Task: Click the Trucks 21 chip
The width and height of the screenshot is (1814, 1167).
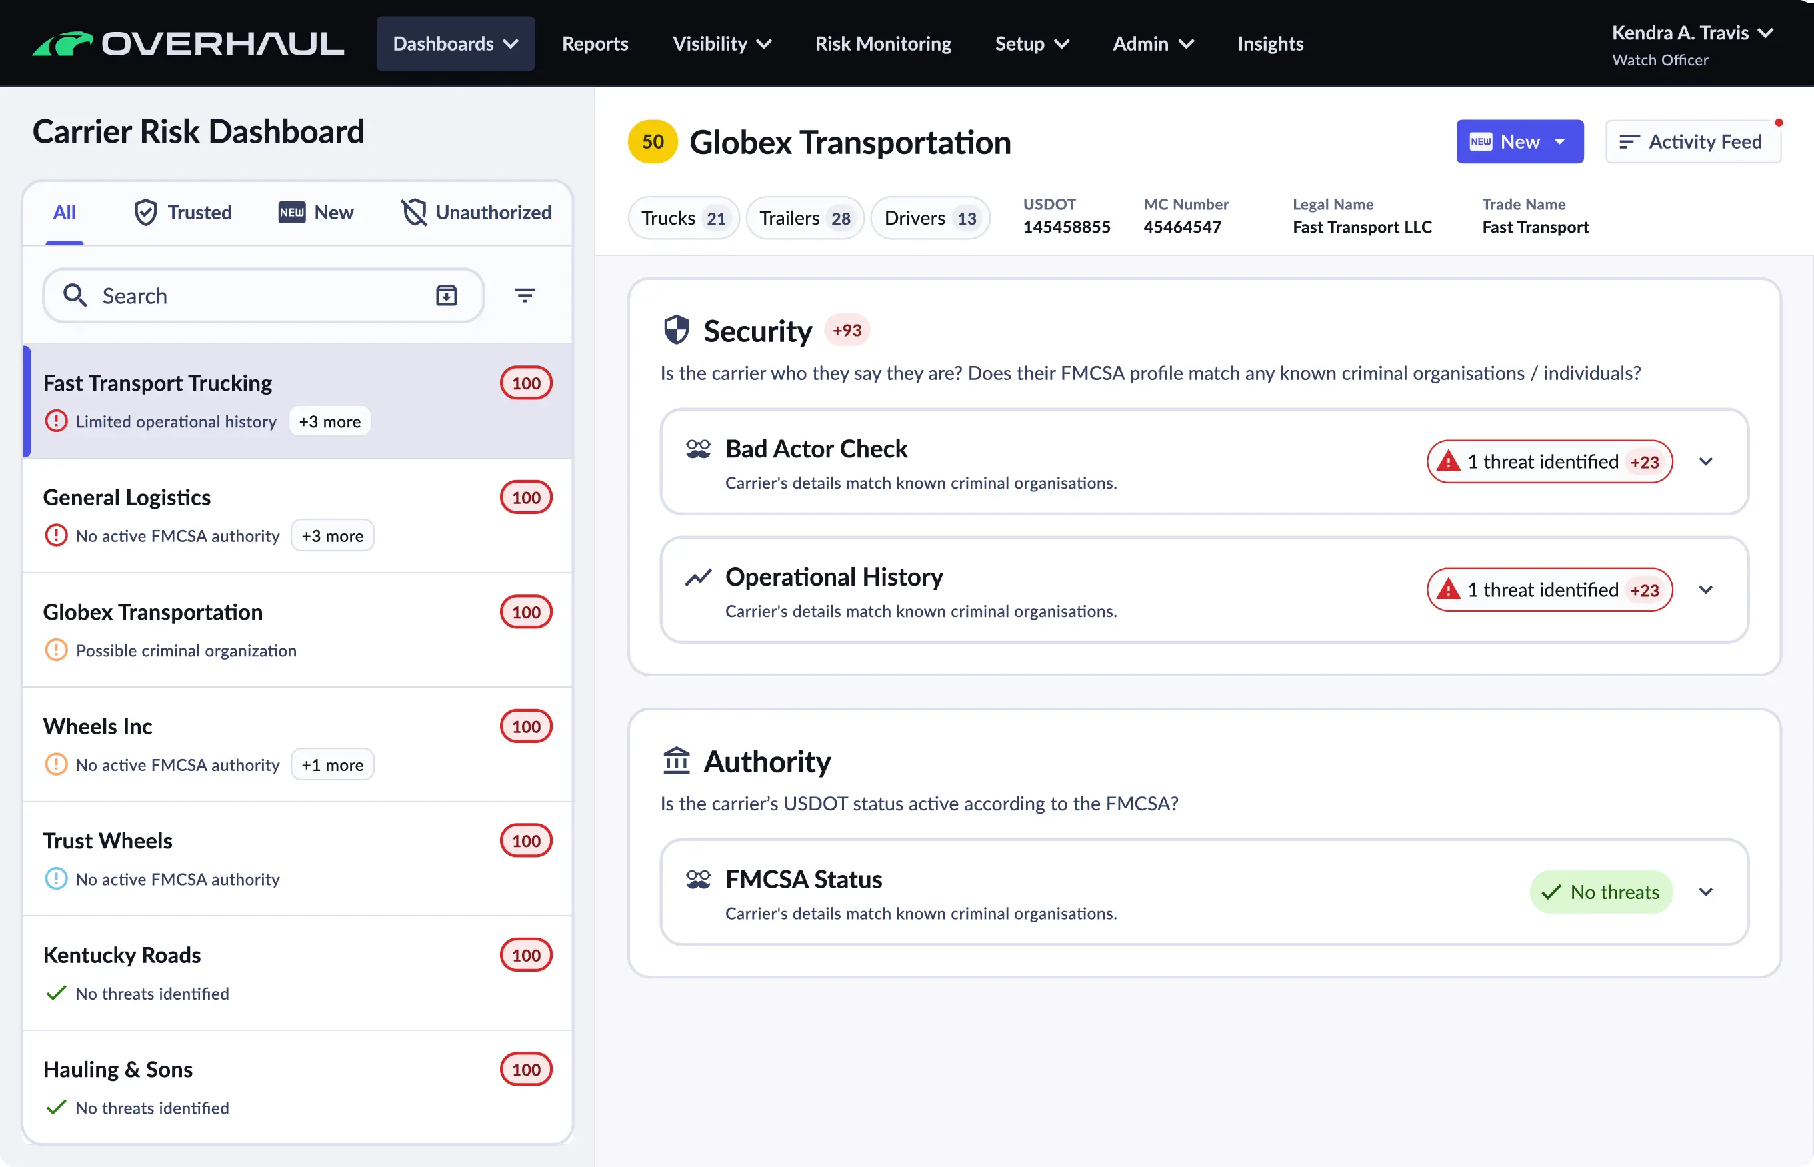Action: tap(683, 218)
